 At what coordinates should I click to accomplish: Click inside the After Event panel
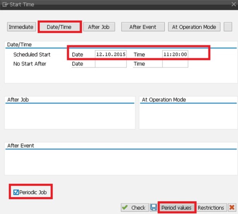click(120, 162)
